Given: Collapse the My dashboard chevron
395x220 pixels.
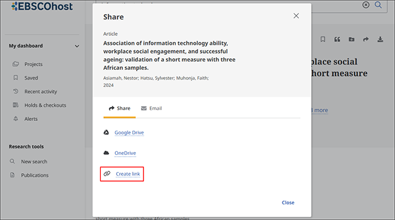Looking at the screenshot, I should (77, 46).
